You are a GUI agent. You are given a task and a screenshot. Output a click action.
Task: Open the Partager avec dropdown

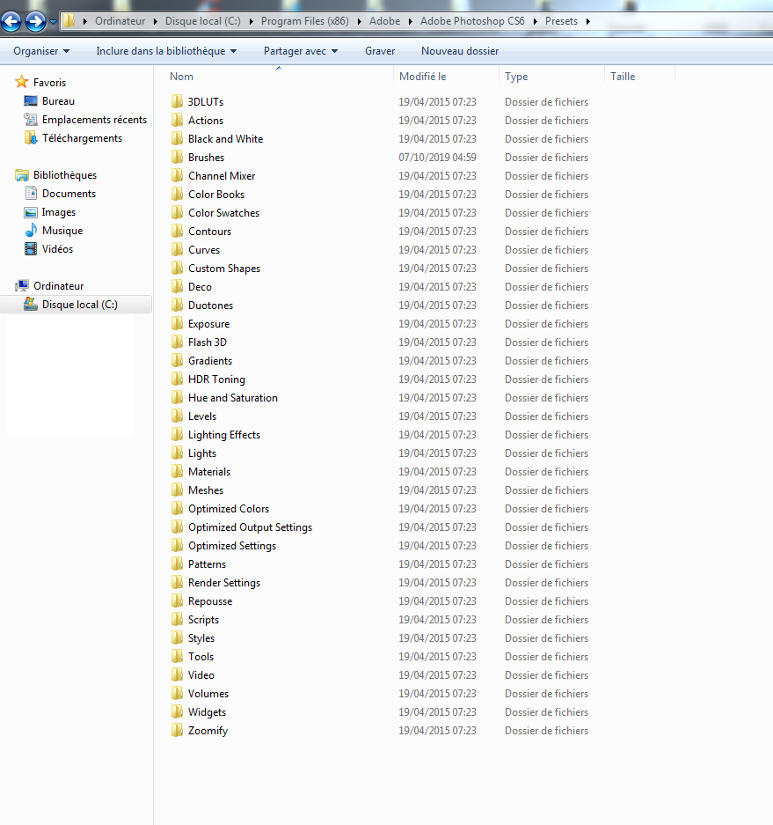[x=301, y=51]
